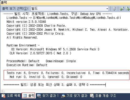Click the horizontal scrollbar left arrow
This screenshot has width=130, height=100.
pos(2,91)
